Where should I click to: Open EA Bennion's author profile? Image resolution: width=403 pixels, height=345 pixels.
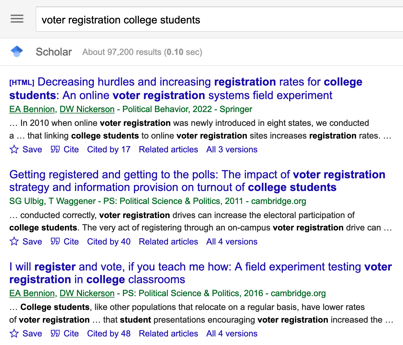click(x=32, y=109)
